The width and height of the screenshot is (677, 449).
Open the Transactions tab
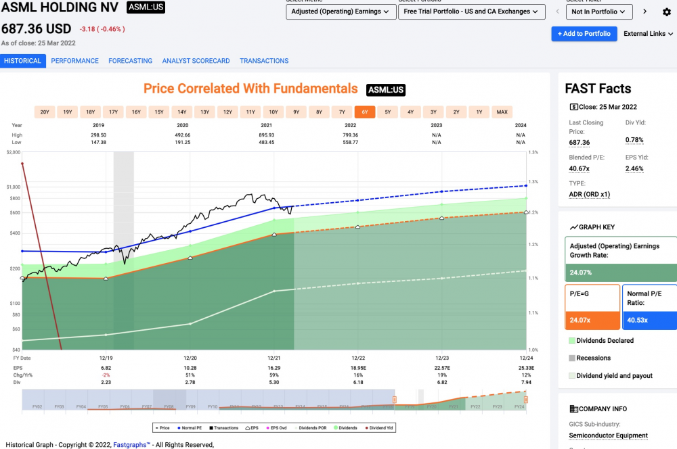[264, 61]
